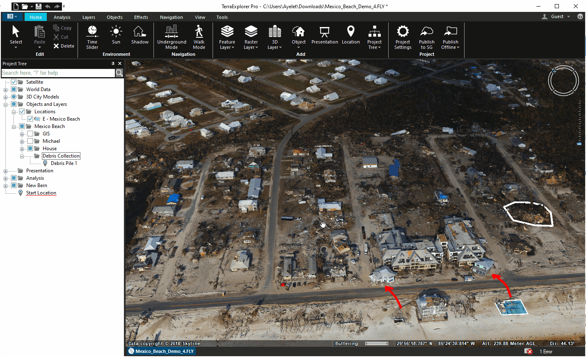The height and width of the screenshot is (357, 586).
Task: Select the New Bern tree item
Action: click(x=37, y=185)
